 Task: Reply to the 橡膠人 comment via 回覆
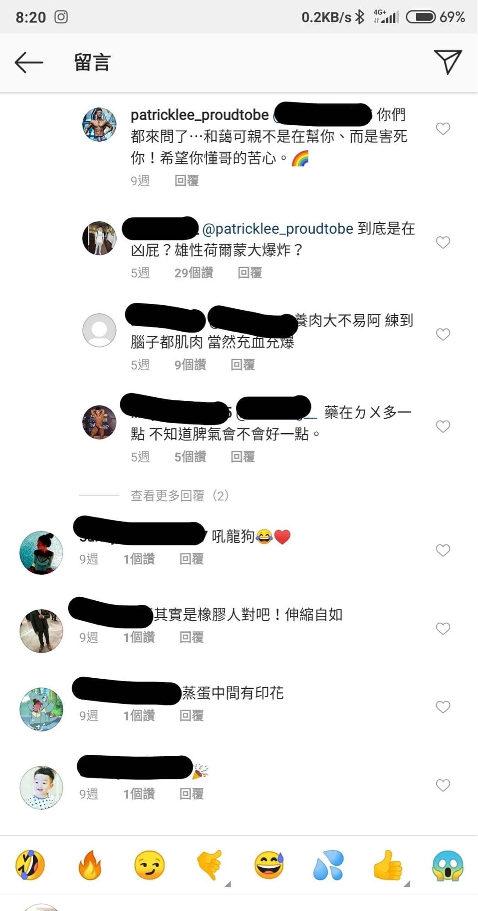tap(191, 637)
